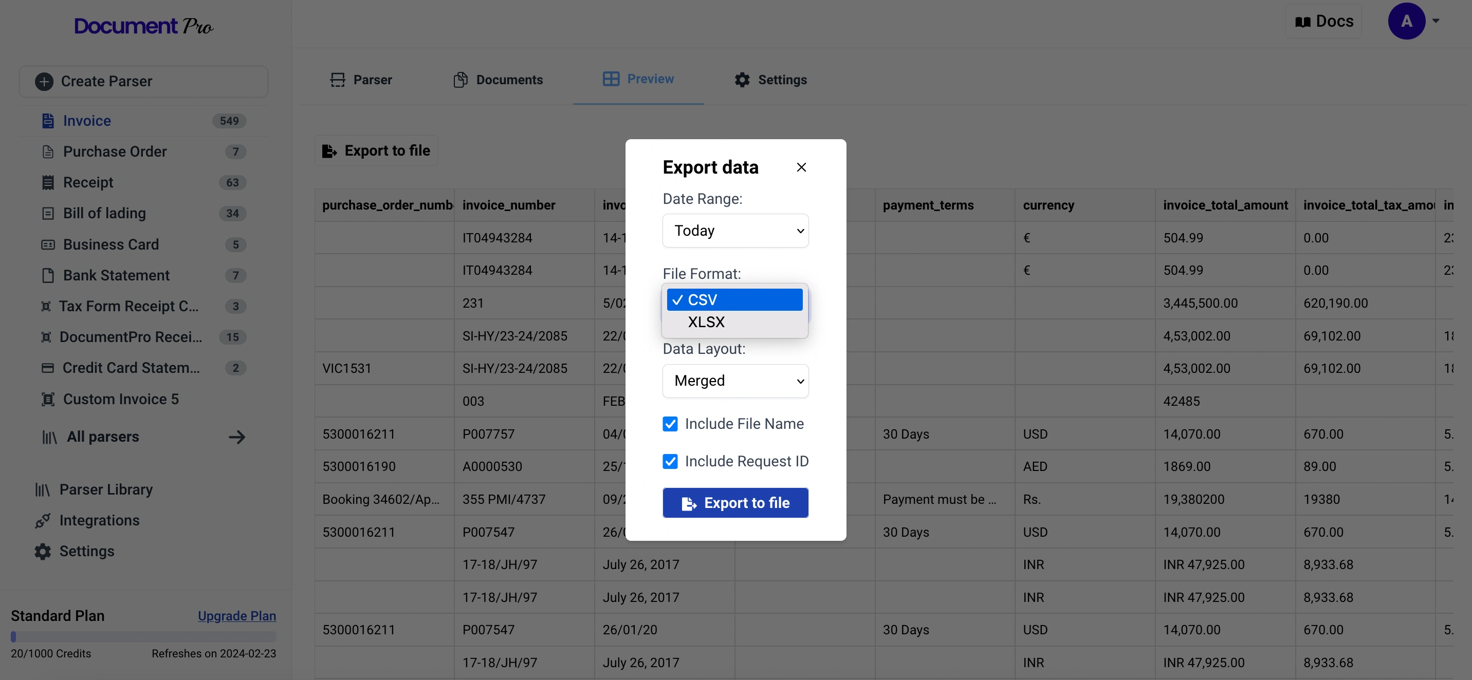1472x680 pixels.
Task: Click the 620,190.00 tax amount cell
Action: coord(1365,303)
